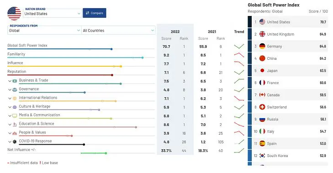Click the South Korea flag in ranking

tap(262, 156)
